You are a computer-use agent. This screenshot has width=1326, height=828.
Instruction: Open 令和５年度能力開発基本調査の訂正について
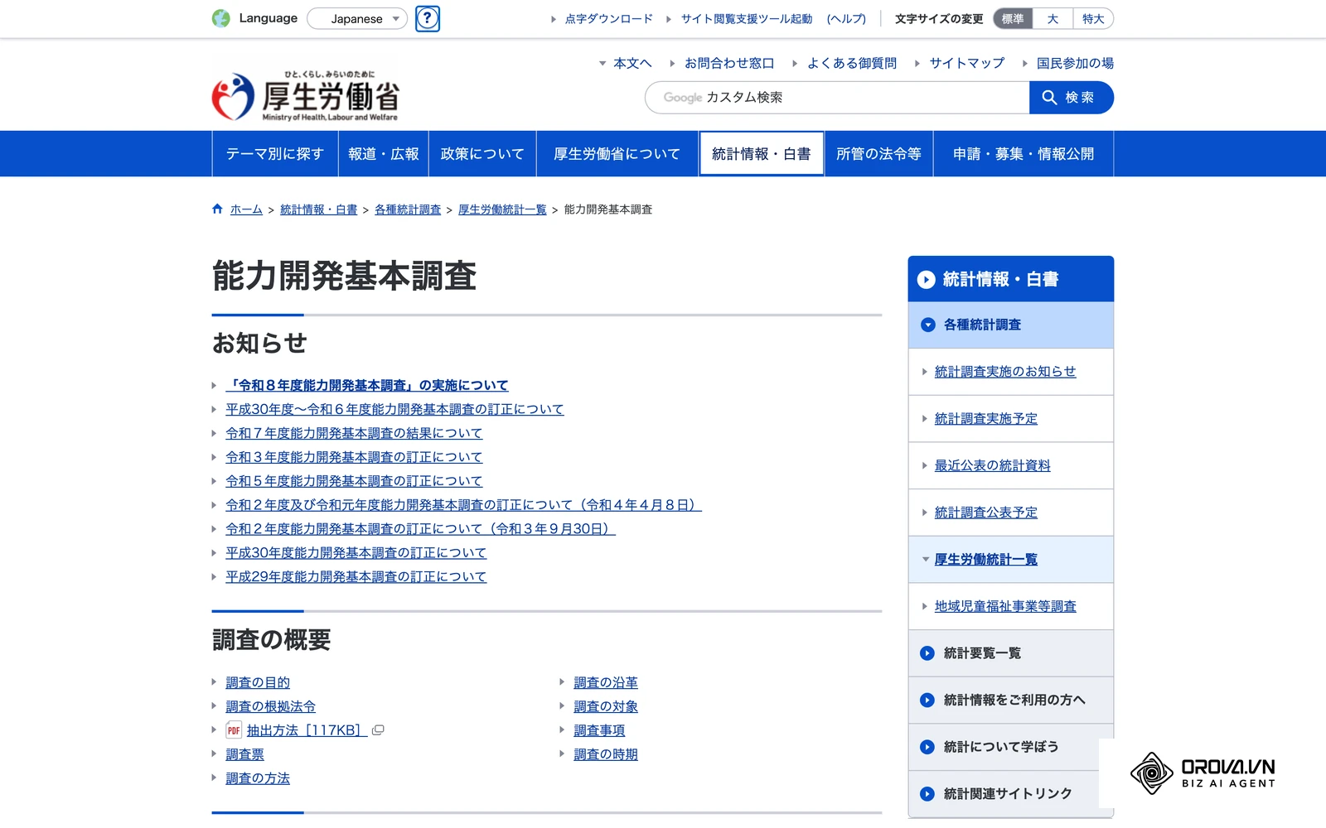pyautogui.click(x=354, y=481)
